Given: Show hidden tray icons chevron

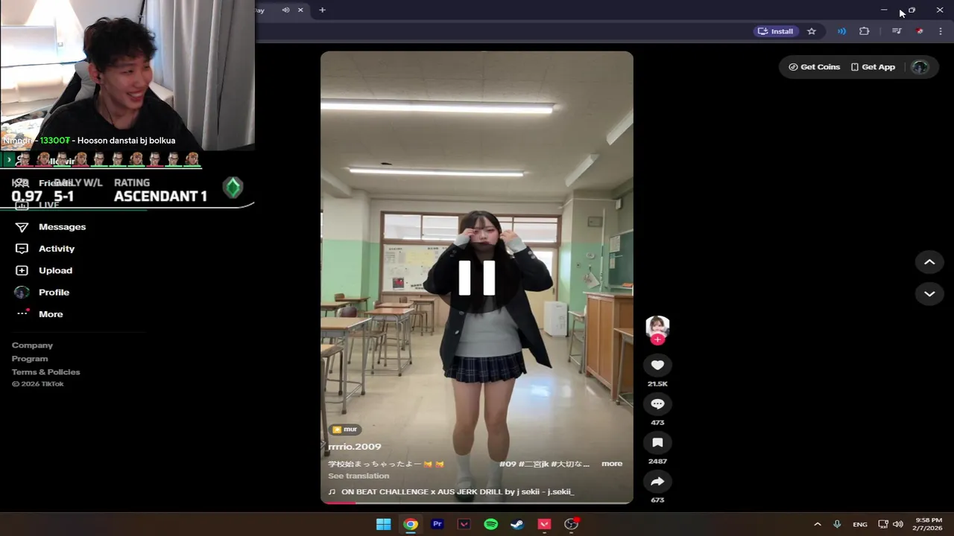Looking at the screenshot, I should 817,524.
